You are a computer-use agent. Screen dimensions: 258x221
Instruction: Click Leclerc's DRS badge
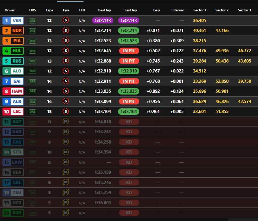(32, 112)
